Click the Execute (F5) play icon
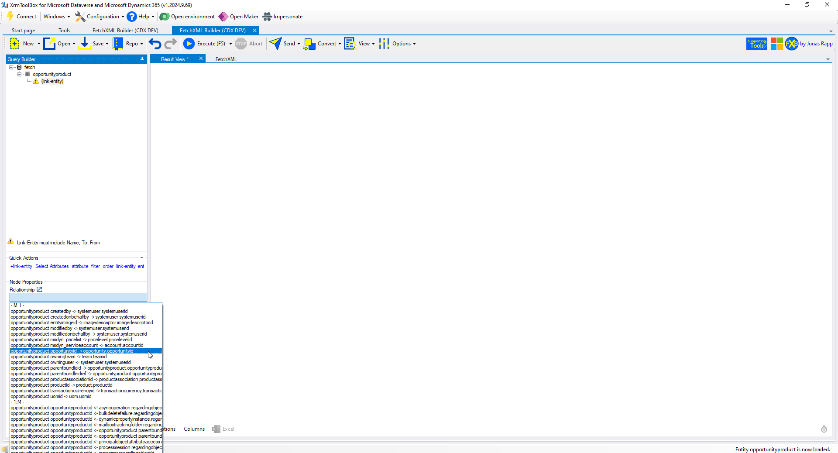The width and height of the screenshot is (838, 453). coord(189,44)
